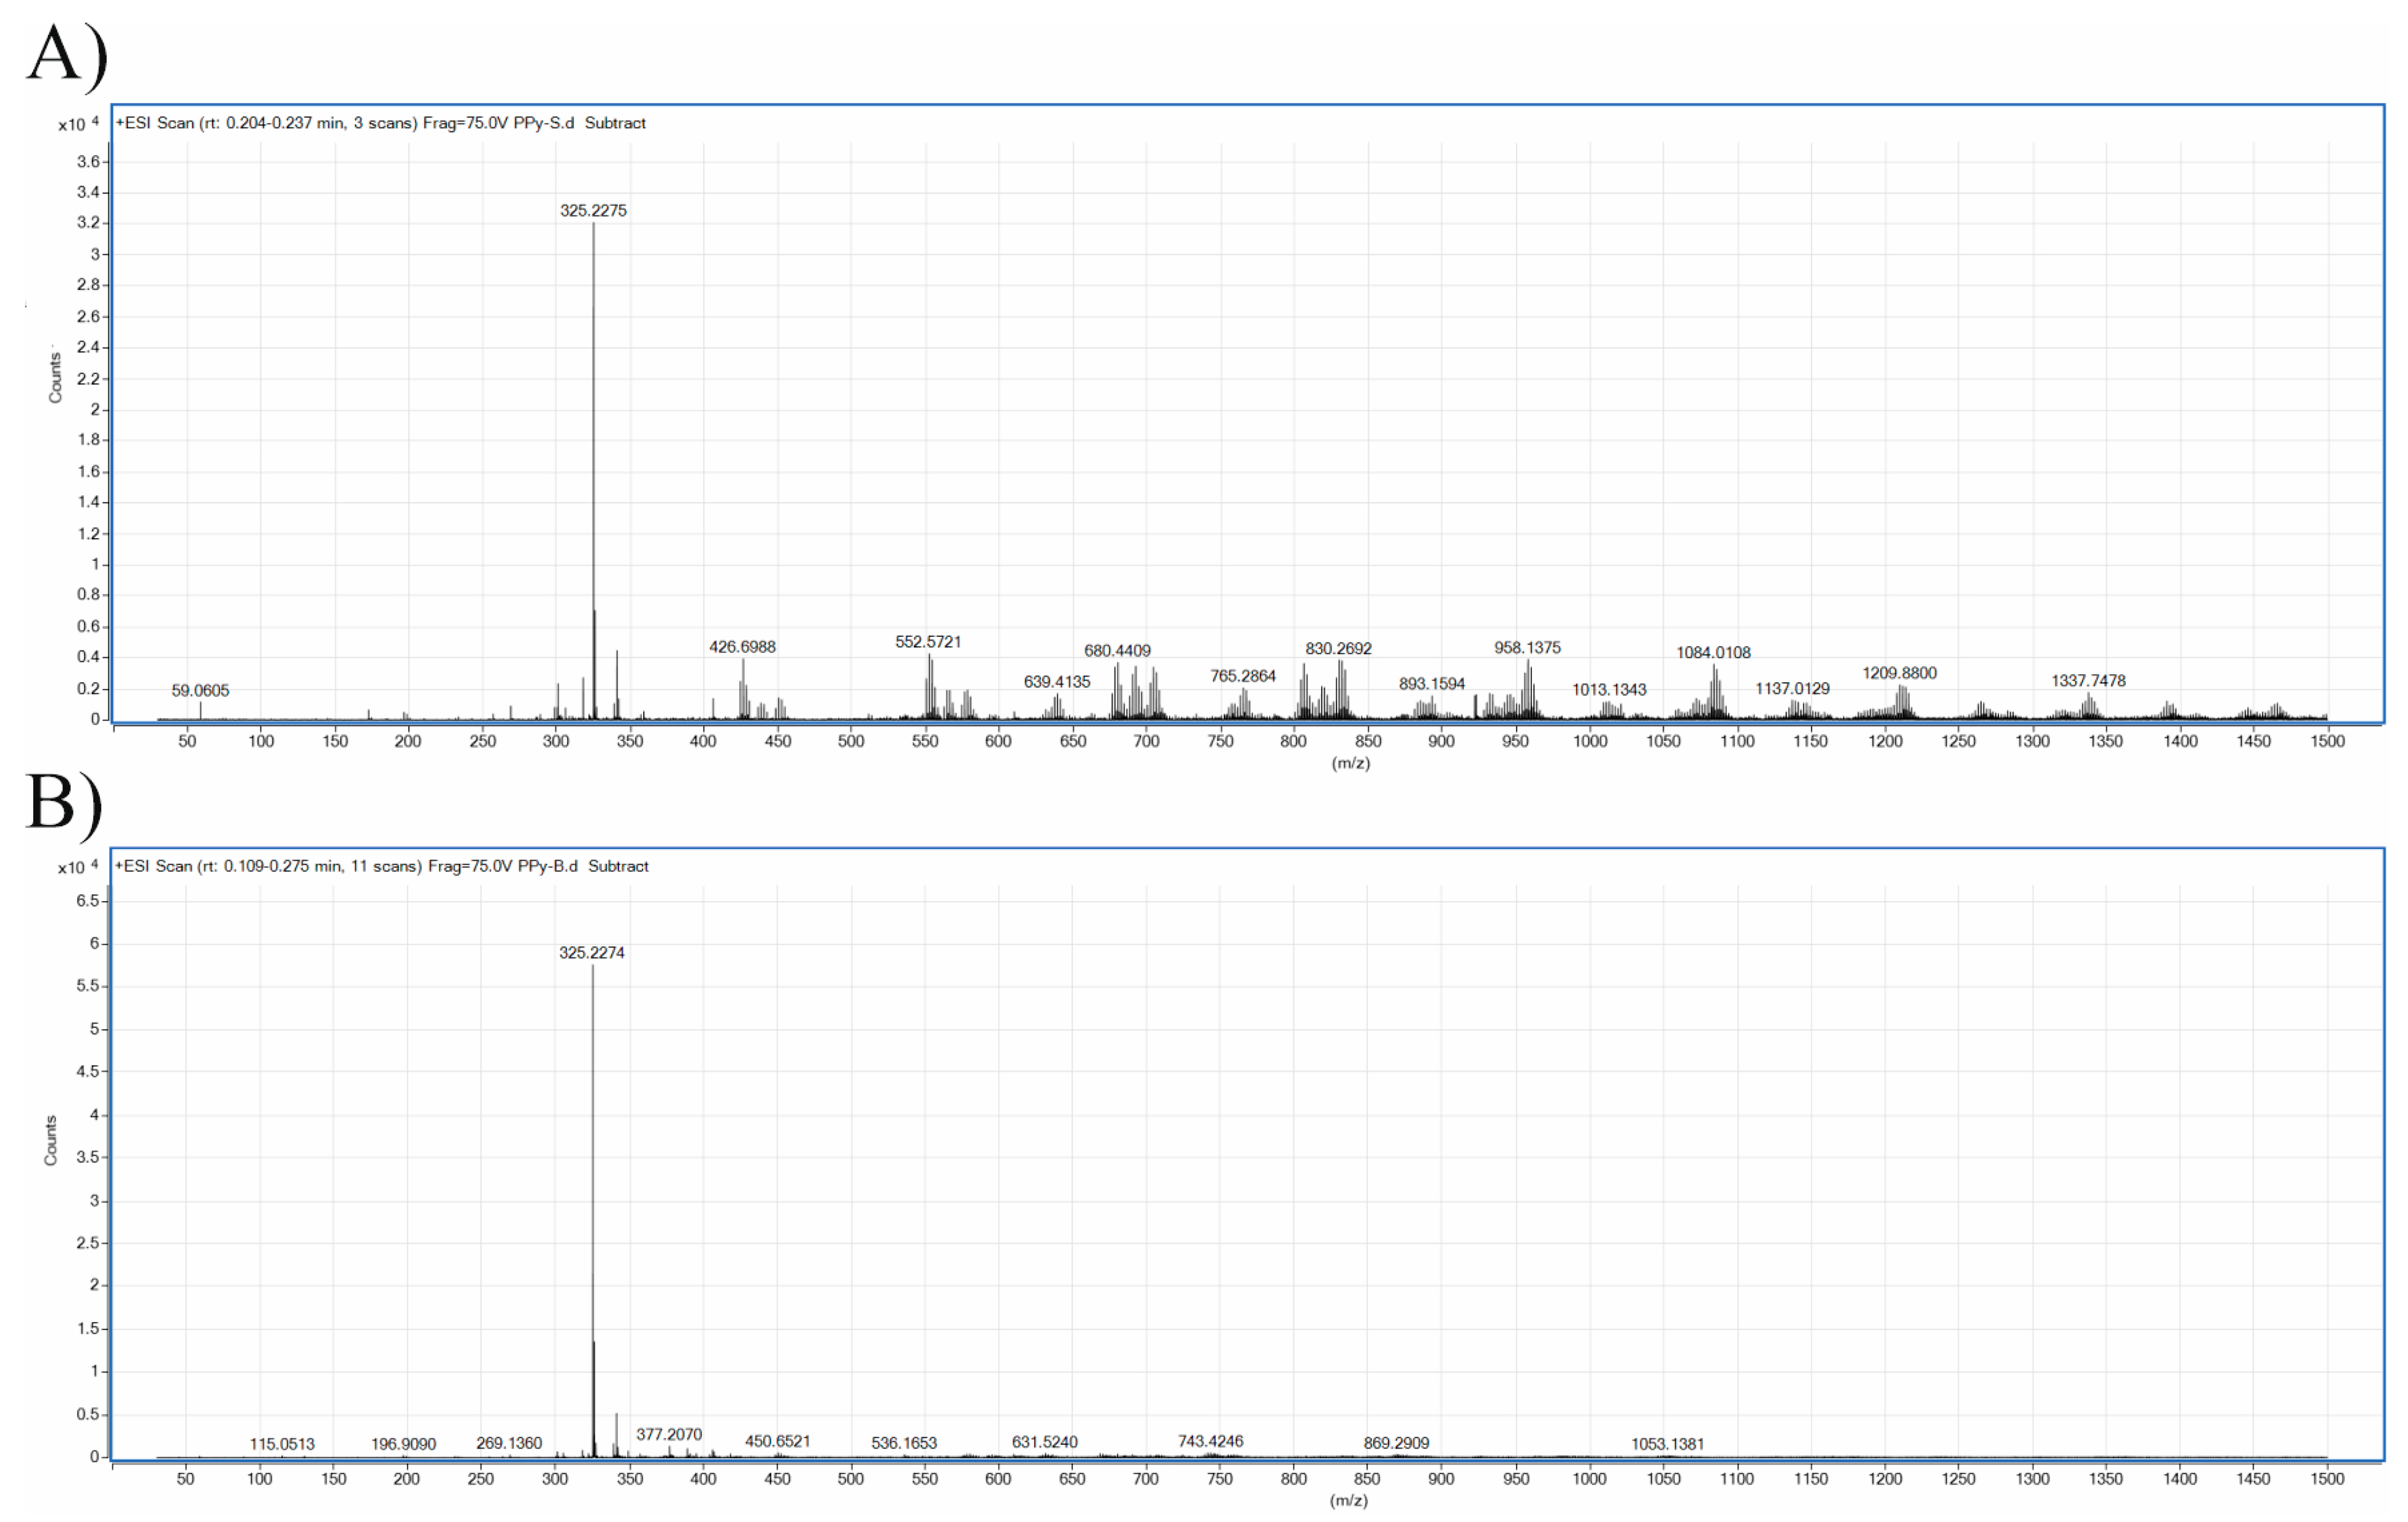The image size is (2408, 1522).
Task: Click the 325.2275 peak label in panel A
Action: (x=593, y=210)
